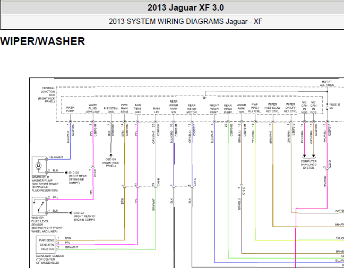Click the RAIN LIN pin label
The width and height of the screenshot is (344, 268).
[156, 110]
